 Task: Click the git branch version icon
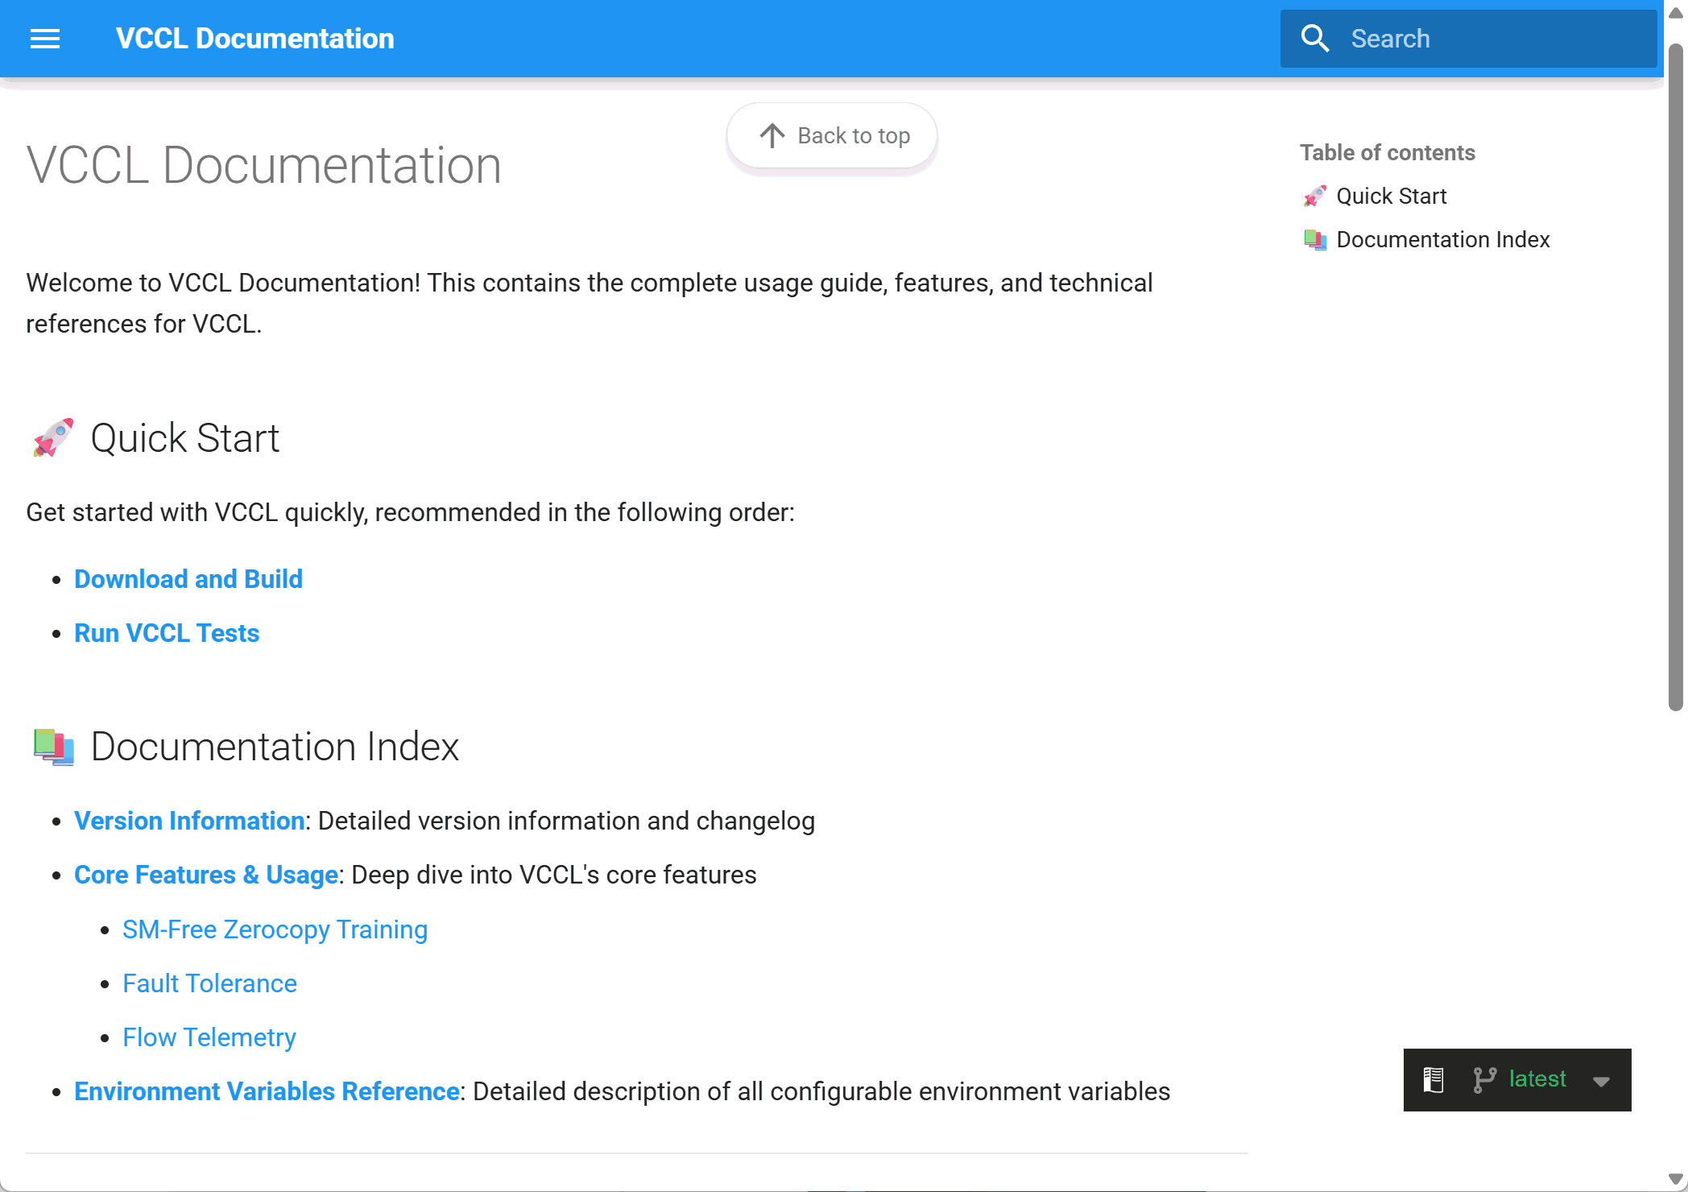(x=1484, y=1079)
